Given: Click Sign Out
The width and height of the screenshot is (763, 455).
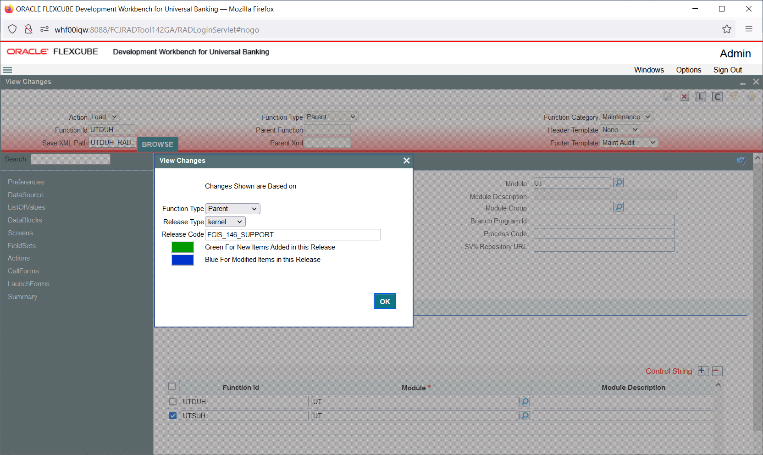Looking at the screenshot, I should click(x=727, y=70).
